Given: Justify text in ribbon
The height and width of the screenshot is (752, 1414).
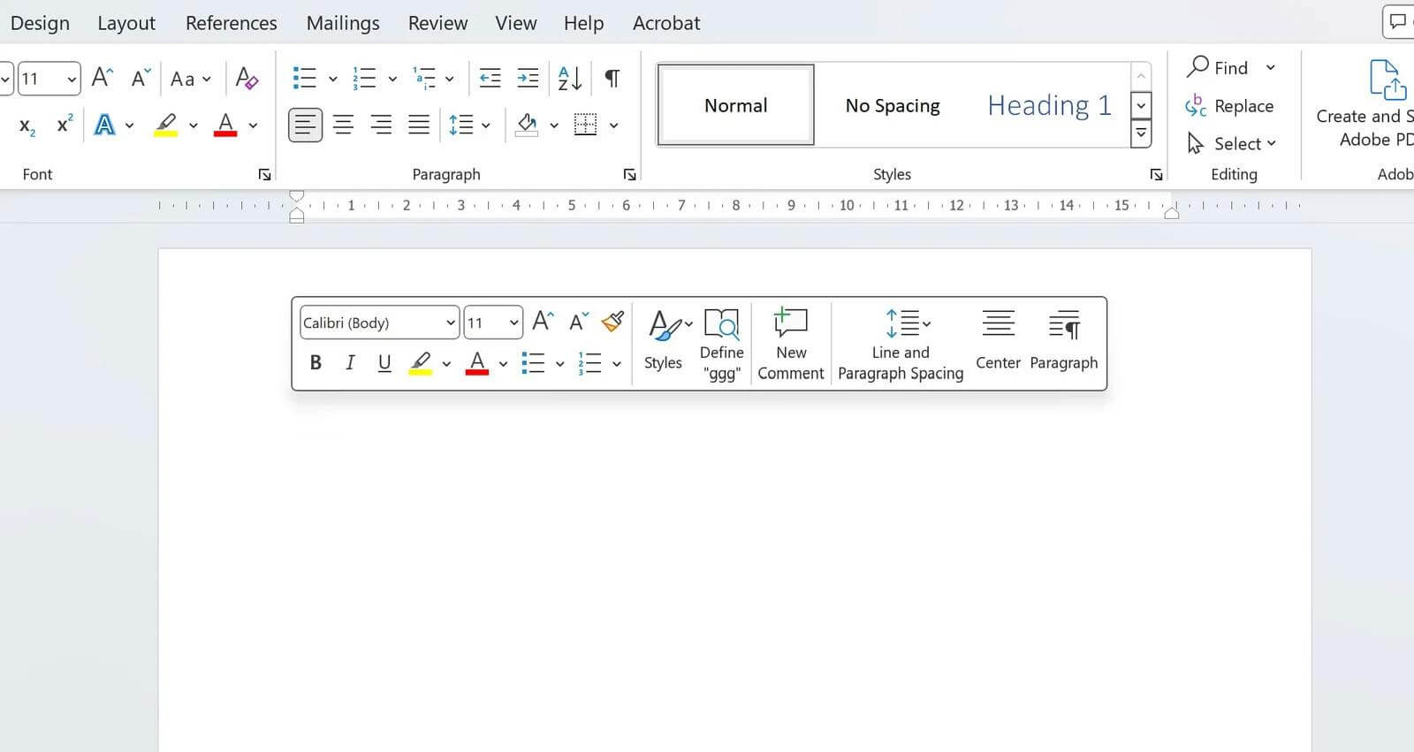Looking at the screenshot, I should (419, 125).
